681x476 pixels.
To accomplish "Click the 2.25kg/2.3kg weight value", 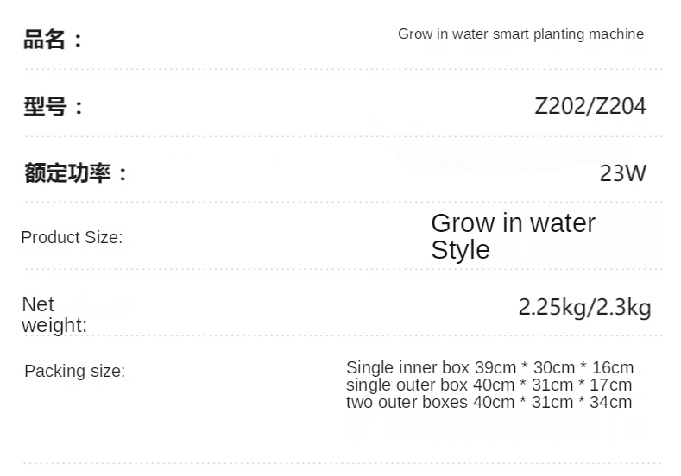I will [584, 307].
